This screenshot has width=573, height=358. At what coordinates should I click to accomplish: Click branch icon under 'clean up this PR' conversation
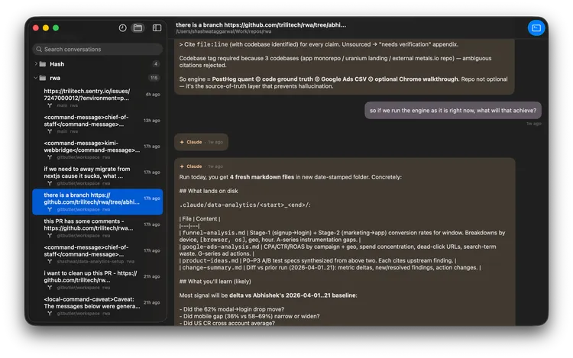pyautogui.click(x=50, y=288)
